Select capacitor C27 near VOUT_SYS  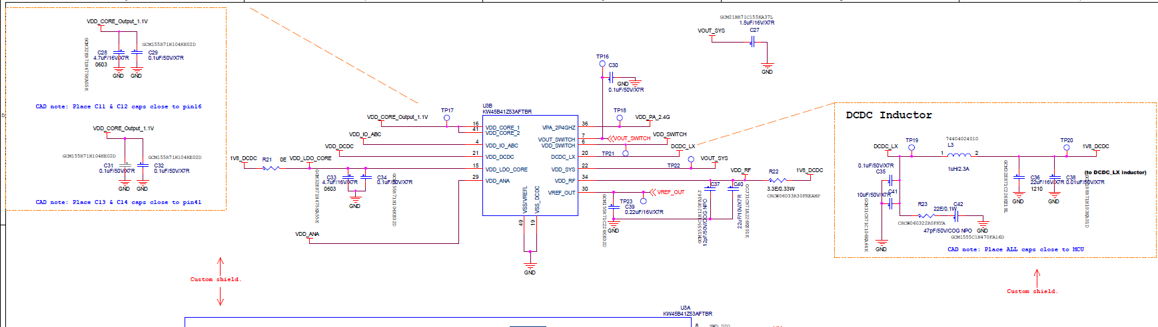[x=752, y=42]
